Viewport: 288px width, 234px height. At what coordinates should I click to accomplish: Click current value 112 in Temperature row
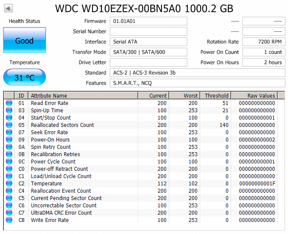(x=162, y=183)
